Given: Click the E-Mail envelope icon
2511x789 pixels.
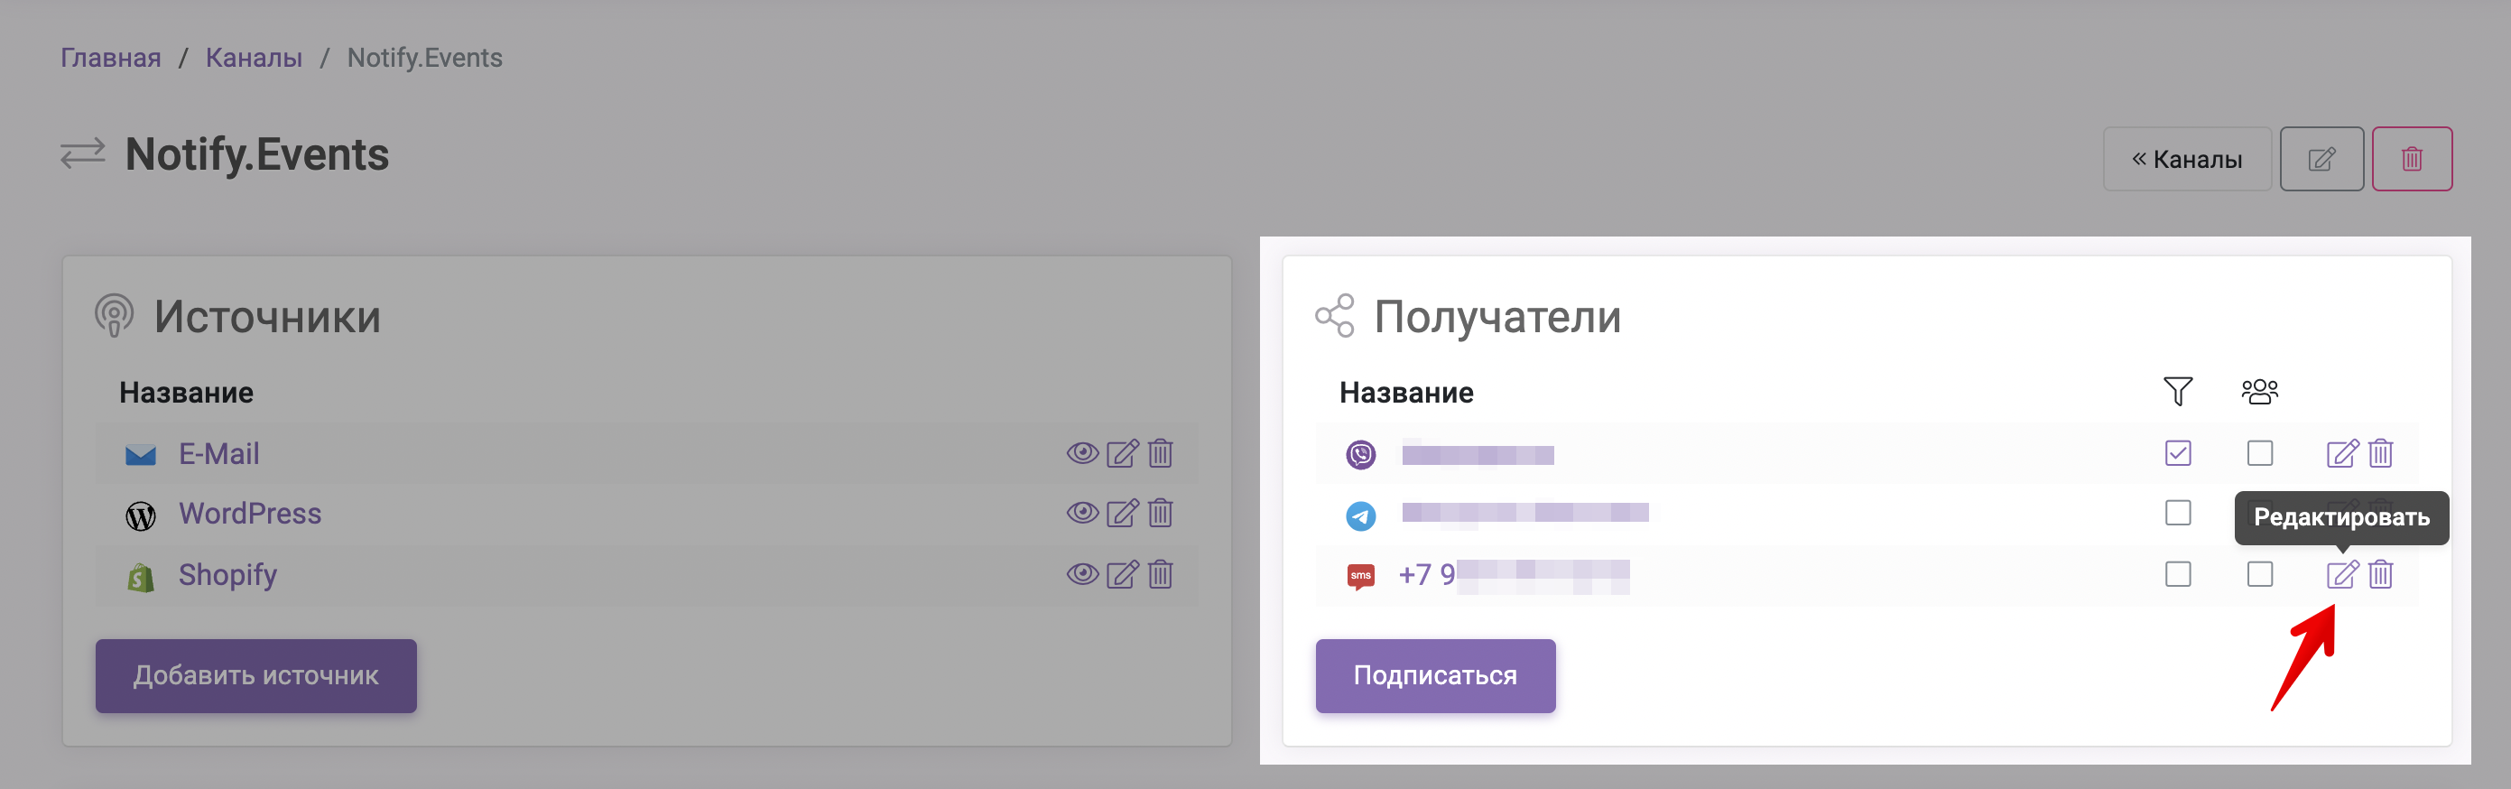Looking at the screenshot, I should 141,454.
